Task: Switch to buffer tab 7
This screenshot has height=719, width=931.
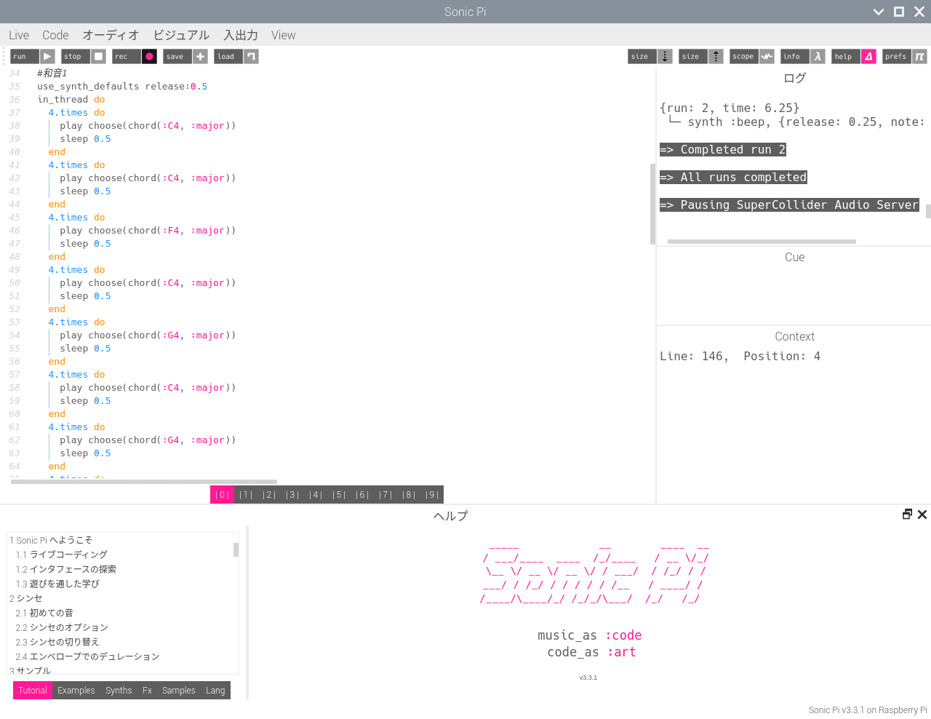Action: 385,495
